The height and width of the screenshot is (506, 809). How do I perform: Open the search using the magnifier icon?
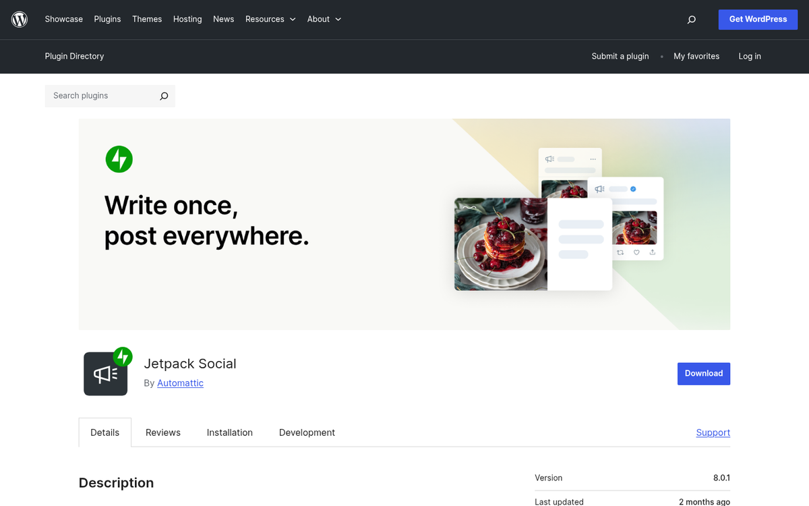[691, 19]
